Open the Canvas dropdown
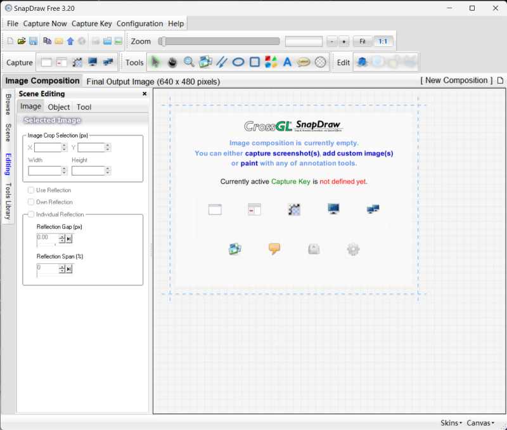The image size is (507, 430). point(480,423)
